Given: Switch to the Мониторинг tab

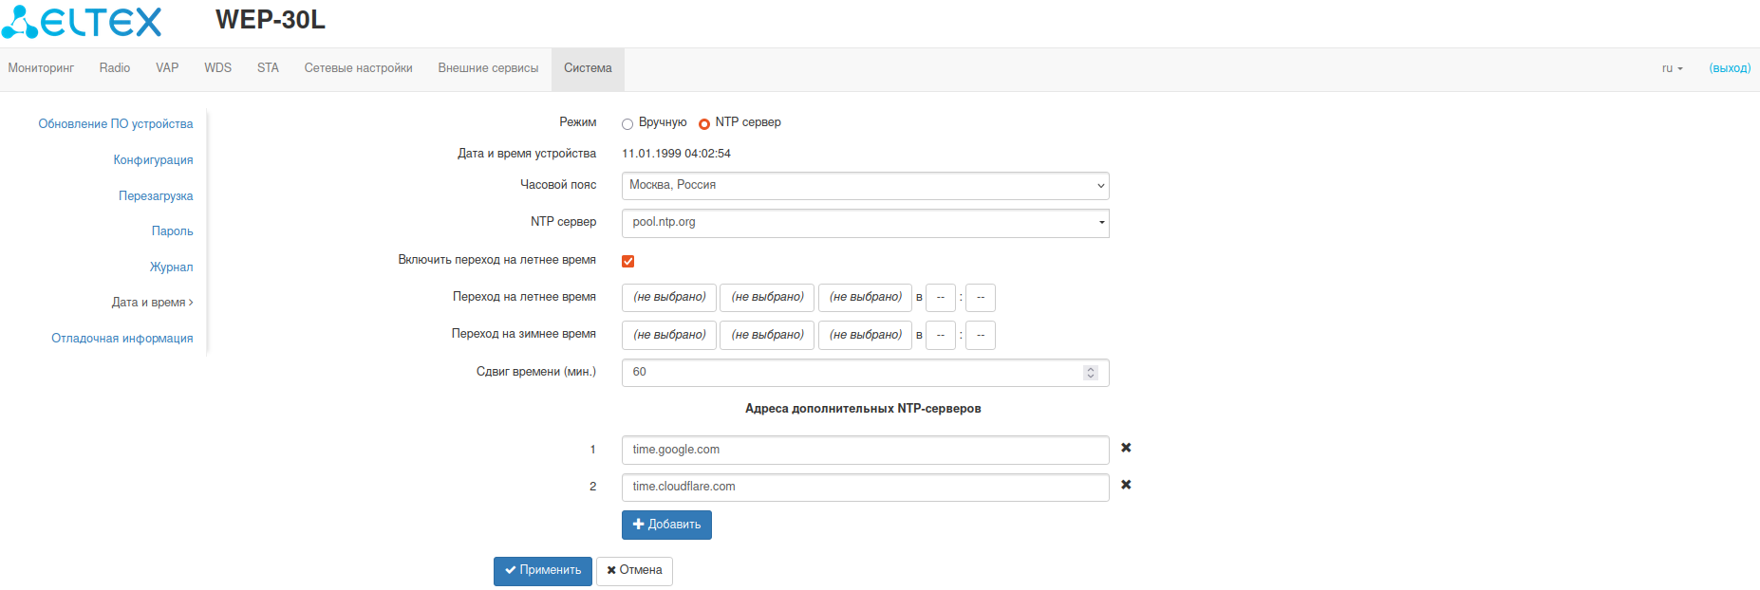Looking at the screenshot, I should [x=41, y=68].
